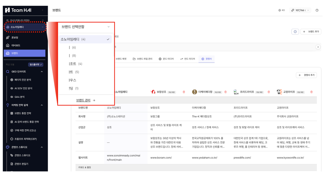
Task: Collapse the sidebar with the arrow
Action: 42,10
